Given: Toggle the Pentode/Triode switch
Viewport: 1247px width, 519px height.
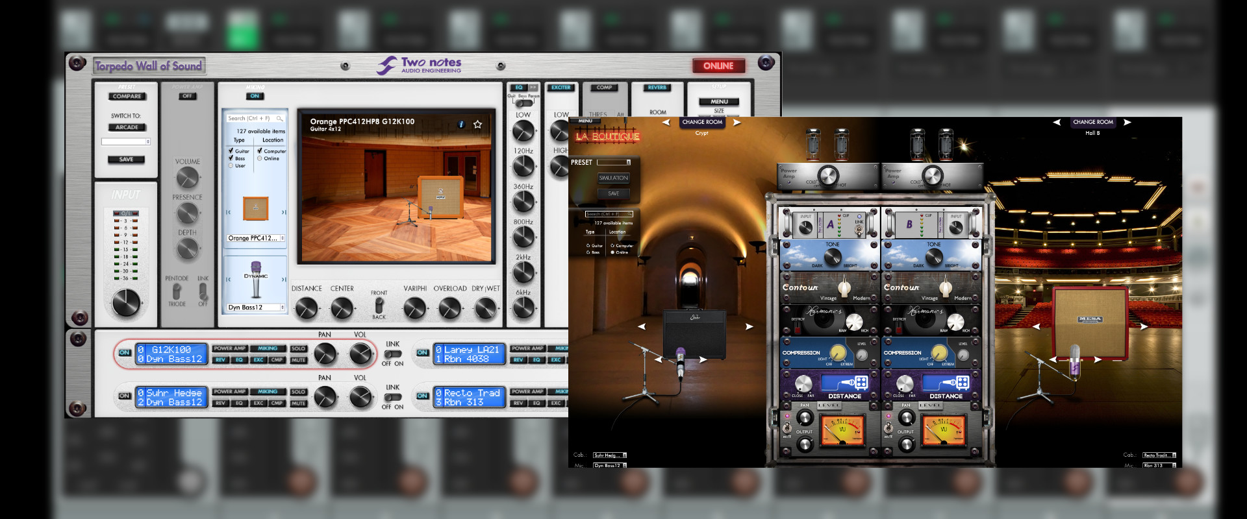Looking at the screenshot, I should (177, 291).
